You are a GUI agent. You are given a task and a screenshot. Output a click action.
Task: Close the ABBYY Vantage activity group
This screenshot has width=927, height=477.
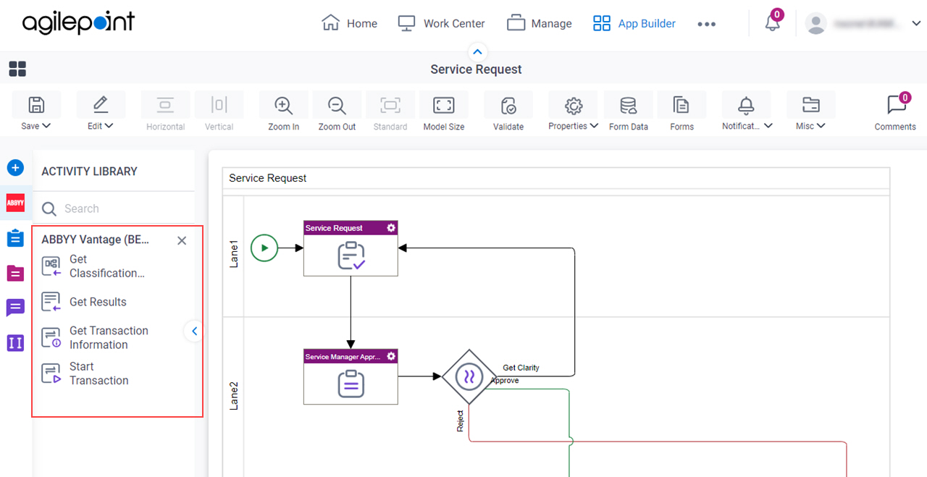pos(182,240)
